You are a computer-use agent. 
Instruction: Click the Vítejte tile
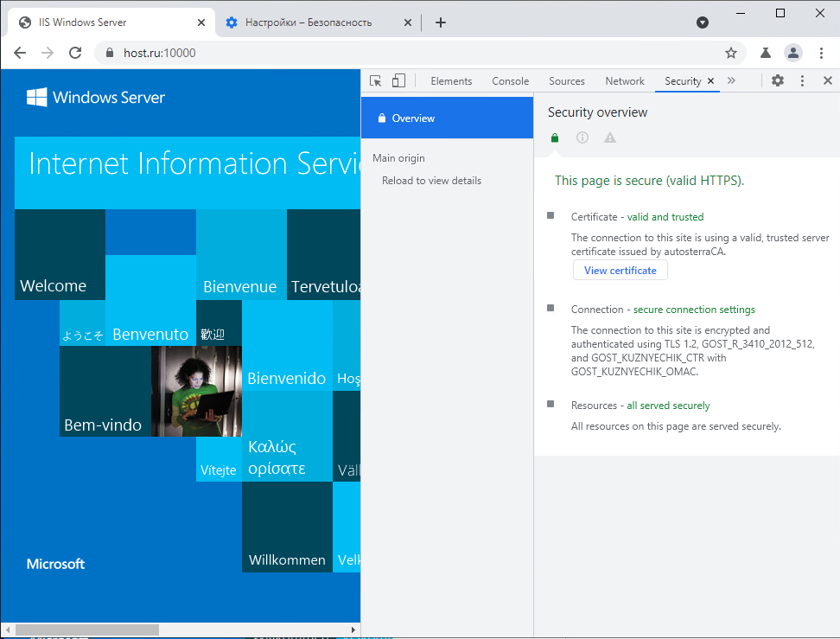pyautogui.click(x=219, y=459)
